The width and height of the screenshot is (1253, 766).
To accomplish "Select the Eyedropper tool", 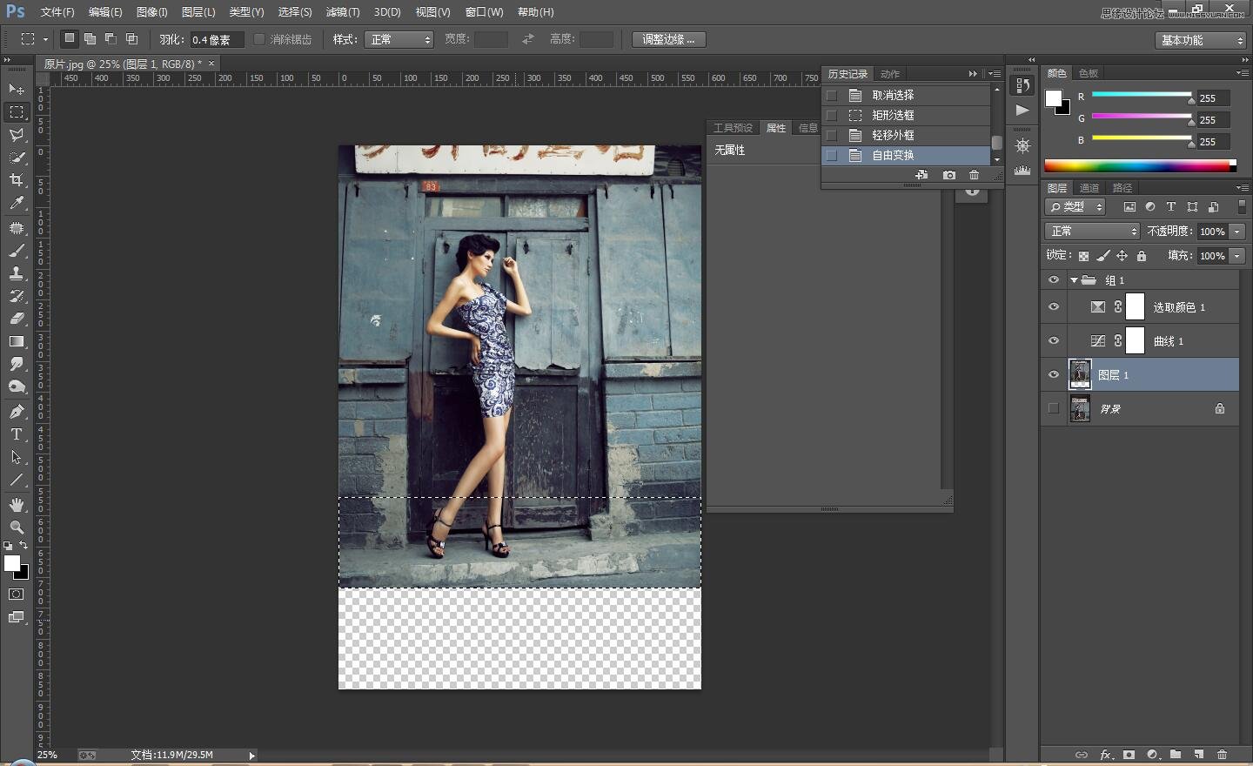I will [x=17, y=203].
